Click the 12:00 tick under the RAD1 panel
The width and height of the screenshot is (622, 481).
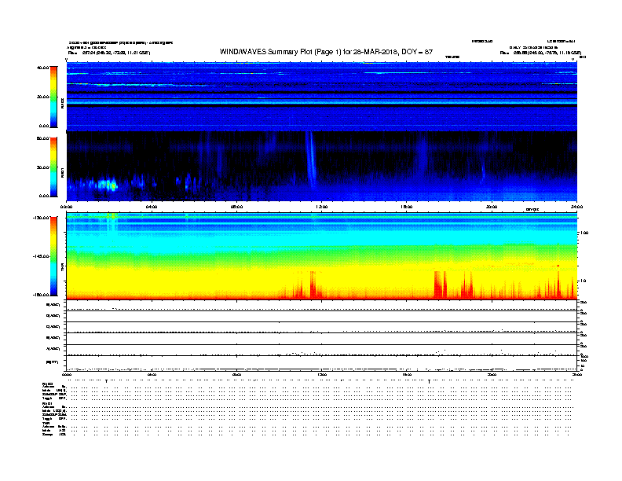pyautogui.click(x=322, y=207)
